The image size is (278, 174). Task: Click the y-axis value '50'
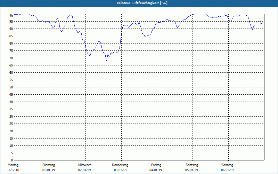[x=11, y=87]
